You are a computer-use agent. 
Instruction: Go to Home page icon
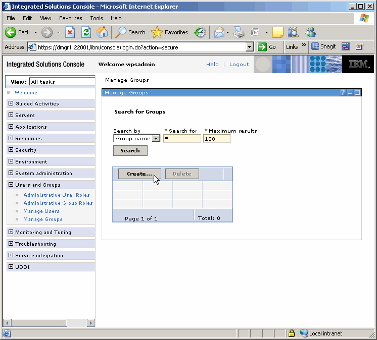(102, 32)
